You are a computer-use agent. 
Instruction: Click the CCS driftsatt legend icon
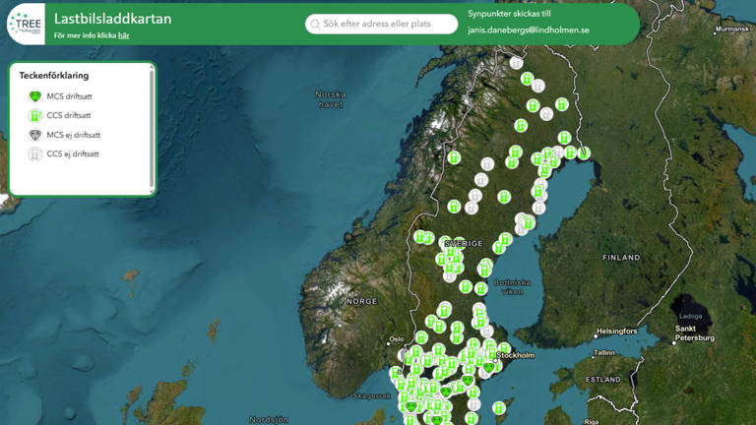(x=34, y=115)
